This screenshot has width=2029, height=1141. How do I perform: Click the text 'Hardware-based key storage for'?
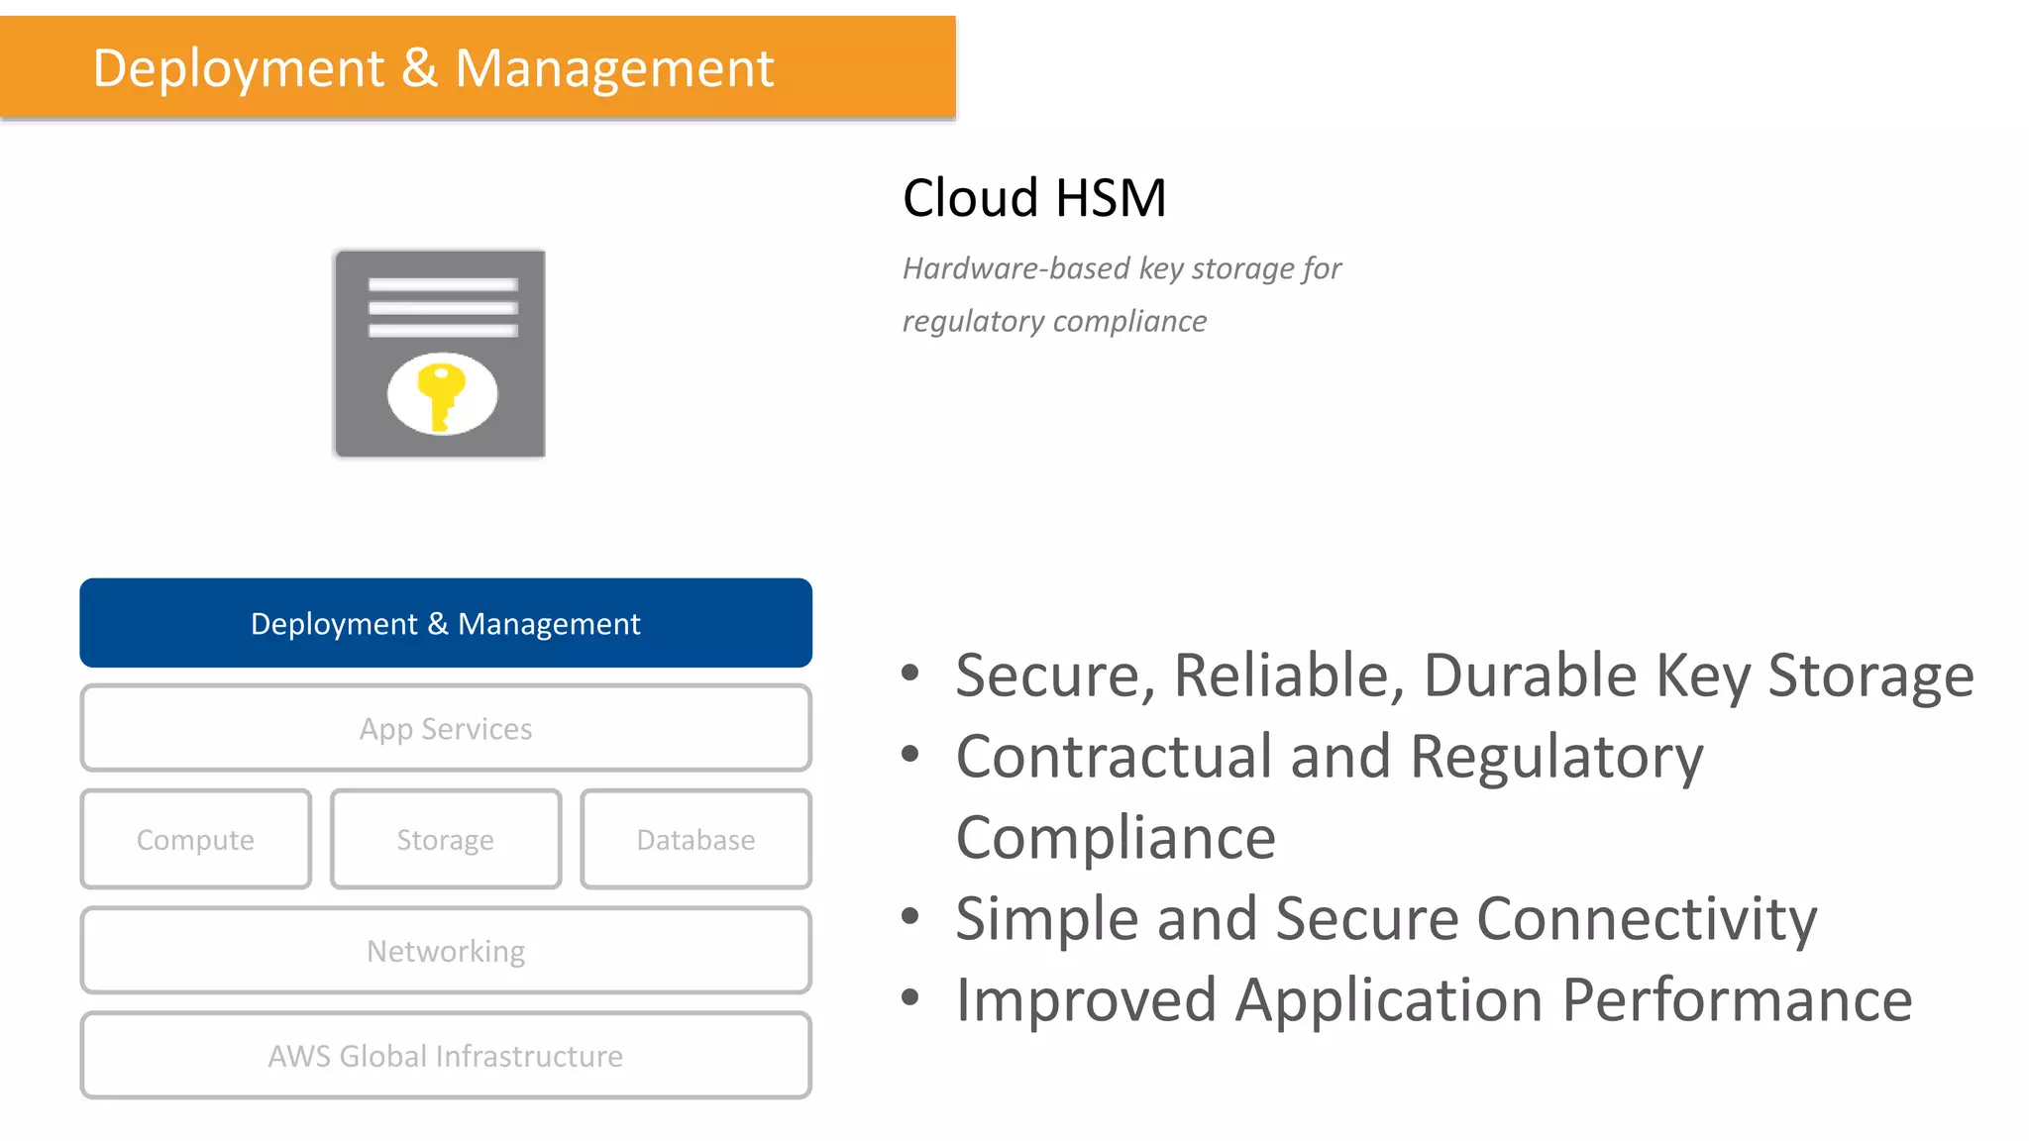[1121, 268]
